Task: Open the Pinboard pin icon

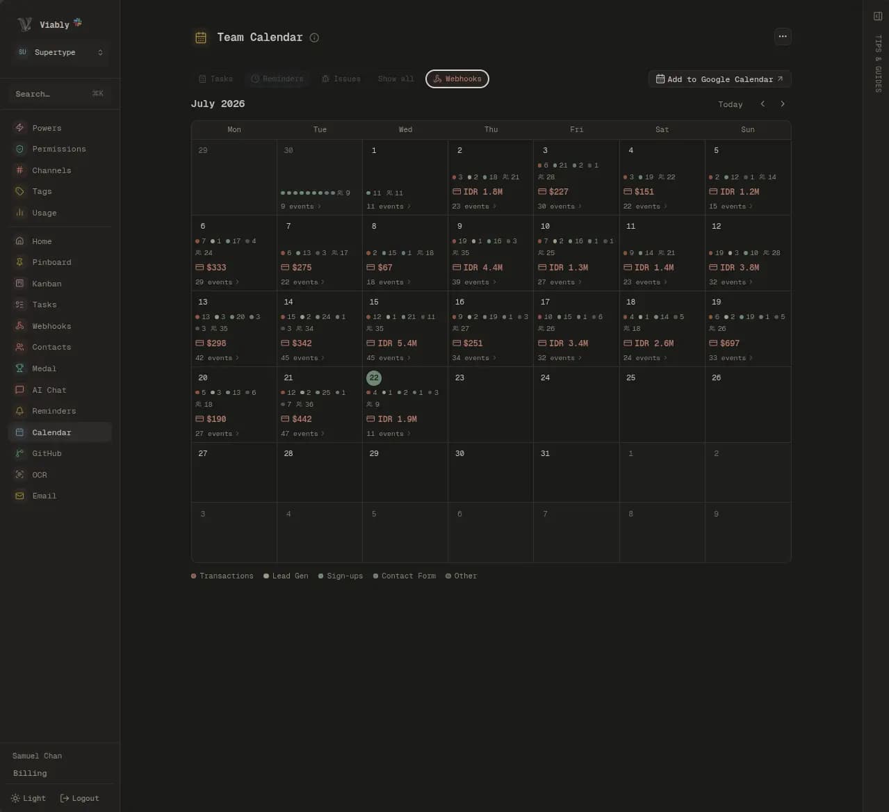Action: 19,262
